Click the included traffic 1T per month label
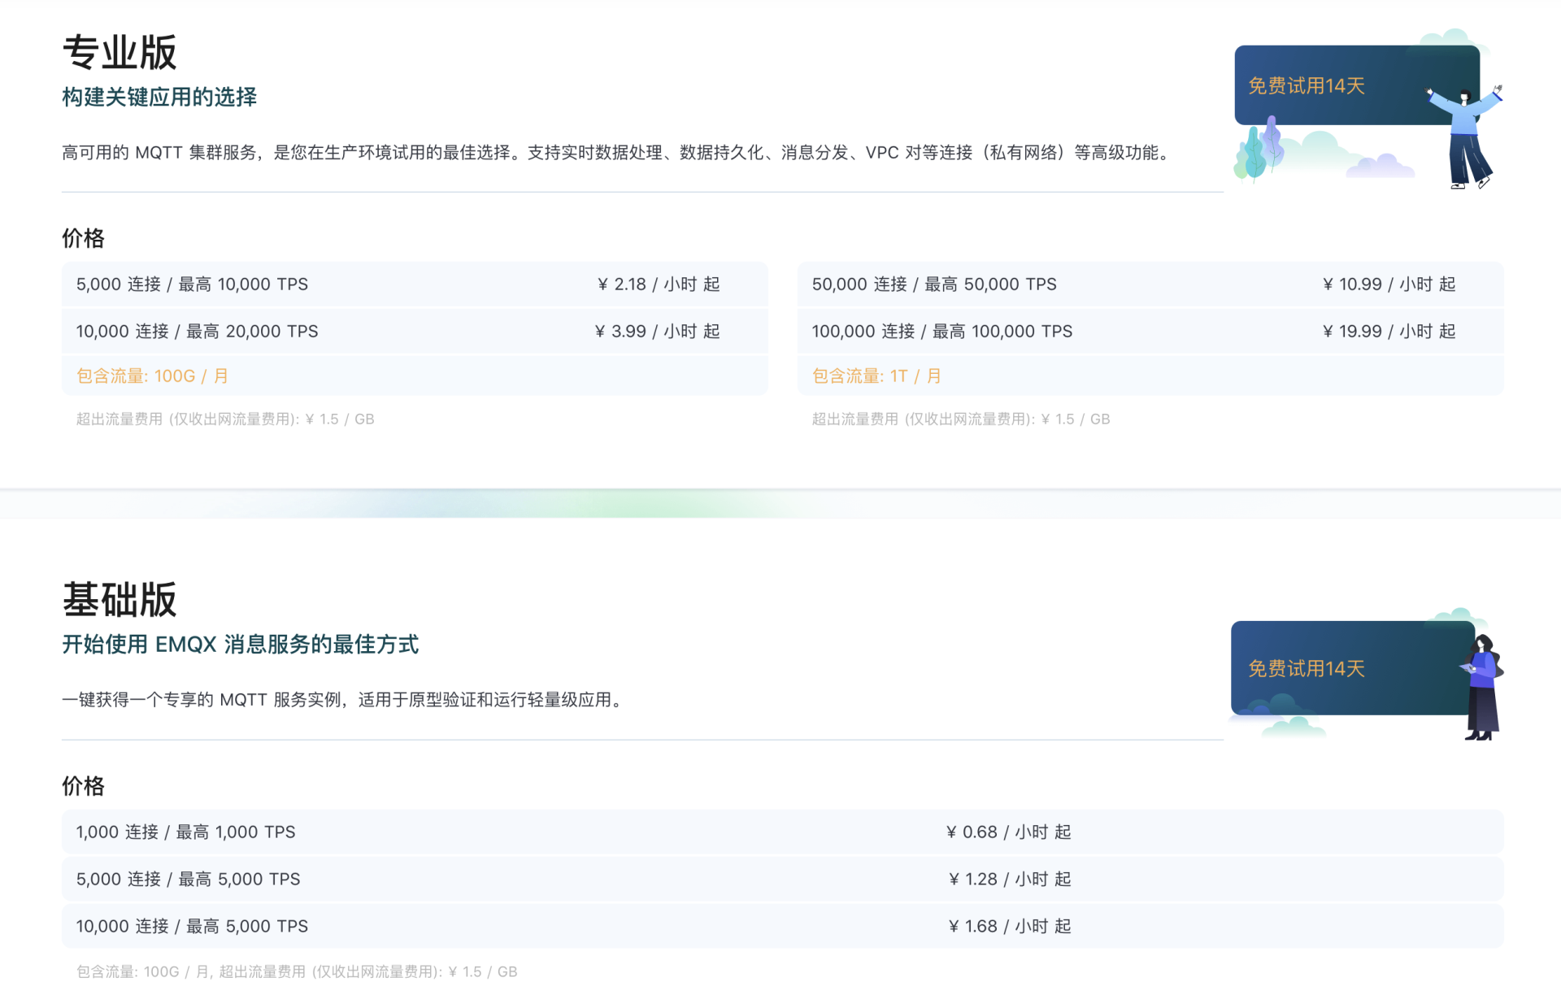This screenshot has width=1561, height=999. coord(876,376)
